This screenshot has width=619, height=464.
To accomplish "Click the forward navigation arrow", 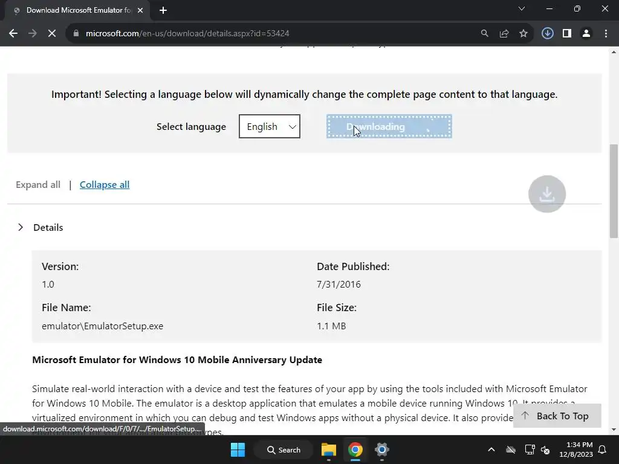I will pos(33,34).
